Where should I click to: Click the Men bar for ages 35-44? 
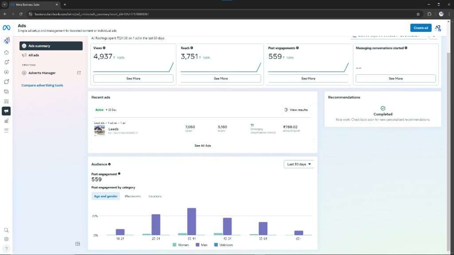[x=192, y=221]
